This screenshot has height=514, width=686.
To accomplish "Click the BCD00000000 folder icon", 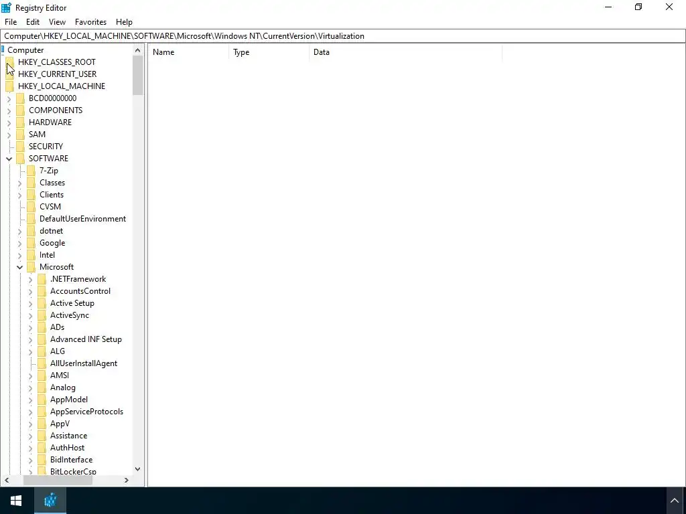I will 20,98.
